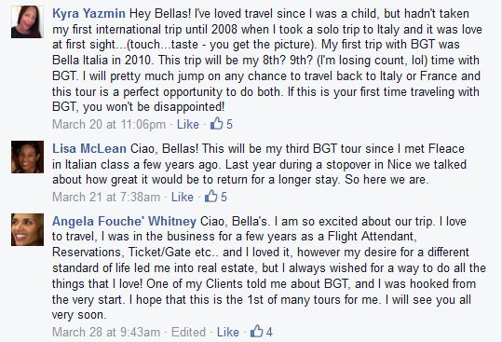
Task: Visit Lisa McLean's profile via name link
Action: coord(89,149)
